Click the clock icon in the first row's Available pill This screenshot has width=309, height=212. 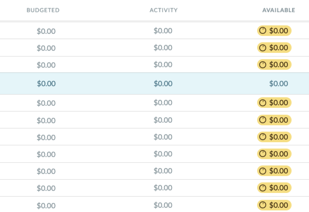[x=262, y=31]
